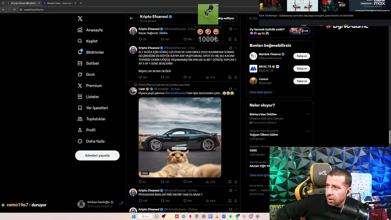Open a new browser tab
The width and height of the screenshot is (391, 220).
[81, 3]
